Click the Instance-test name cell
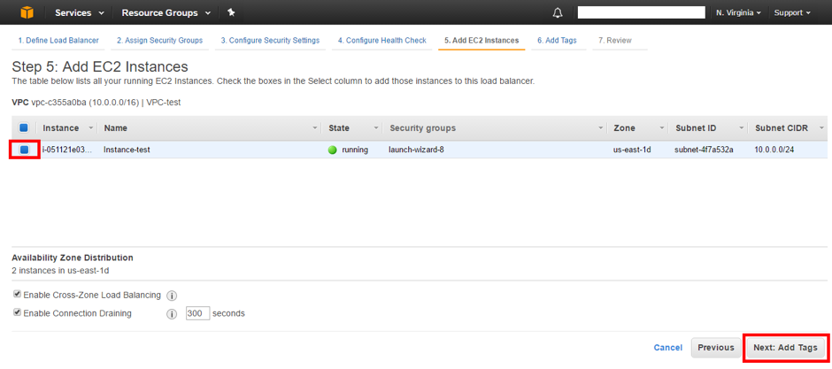The width and height of the screenshot is (832, 369). pyautogui.click(x=127, y=150)
